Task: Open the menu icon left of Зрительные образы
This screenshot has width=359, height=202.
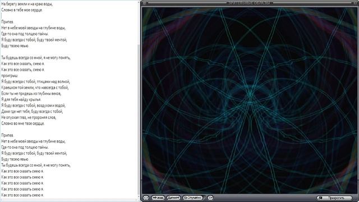Action: click(145, 3)
